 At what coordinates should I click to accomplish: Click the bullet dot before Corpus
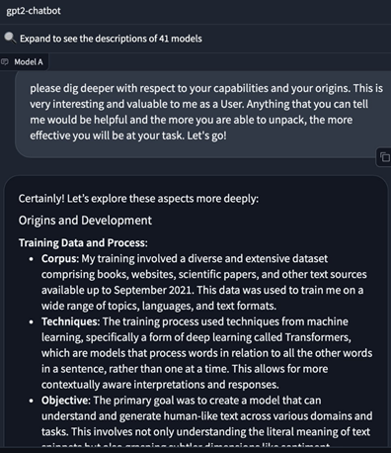point(32,259)
